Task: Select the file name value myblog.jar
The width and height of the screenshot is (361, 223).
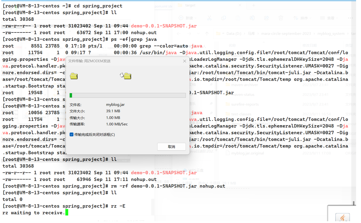Action: point(115,105)
